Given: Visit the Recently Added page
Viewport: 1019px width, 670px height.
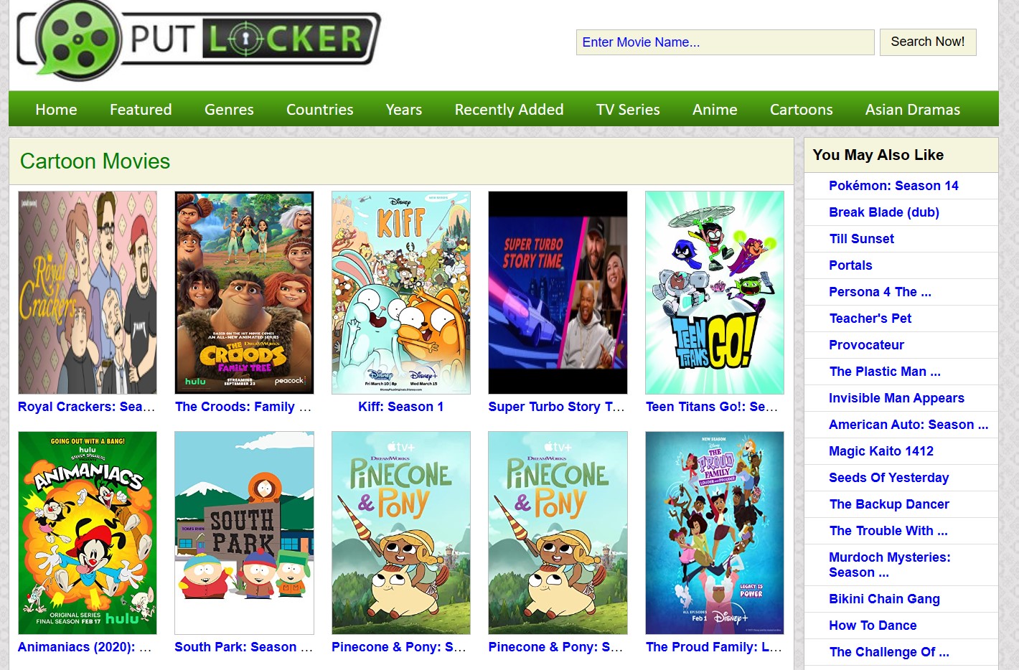Looking at the screenshot, I should 509,110.
